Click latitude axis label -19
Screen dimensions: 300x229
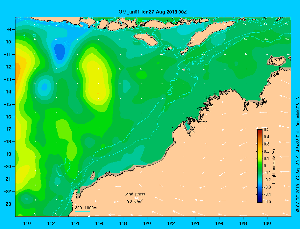coord(8,154)
